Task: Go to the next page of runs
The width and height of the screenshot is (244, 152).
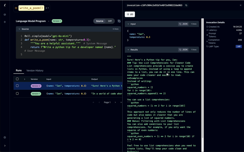Action: pos(115,102)
